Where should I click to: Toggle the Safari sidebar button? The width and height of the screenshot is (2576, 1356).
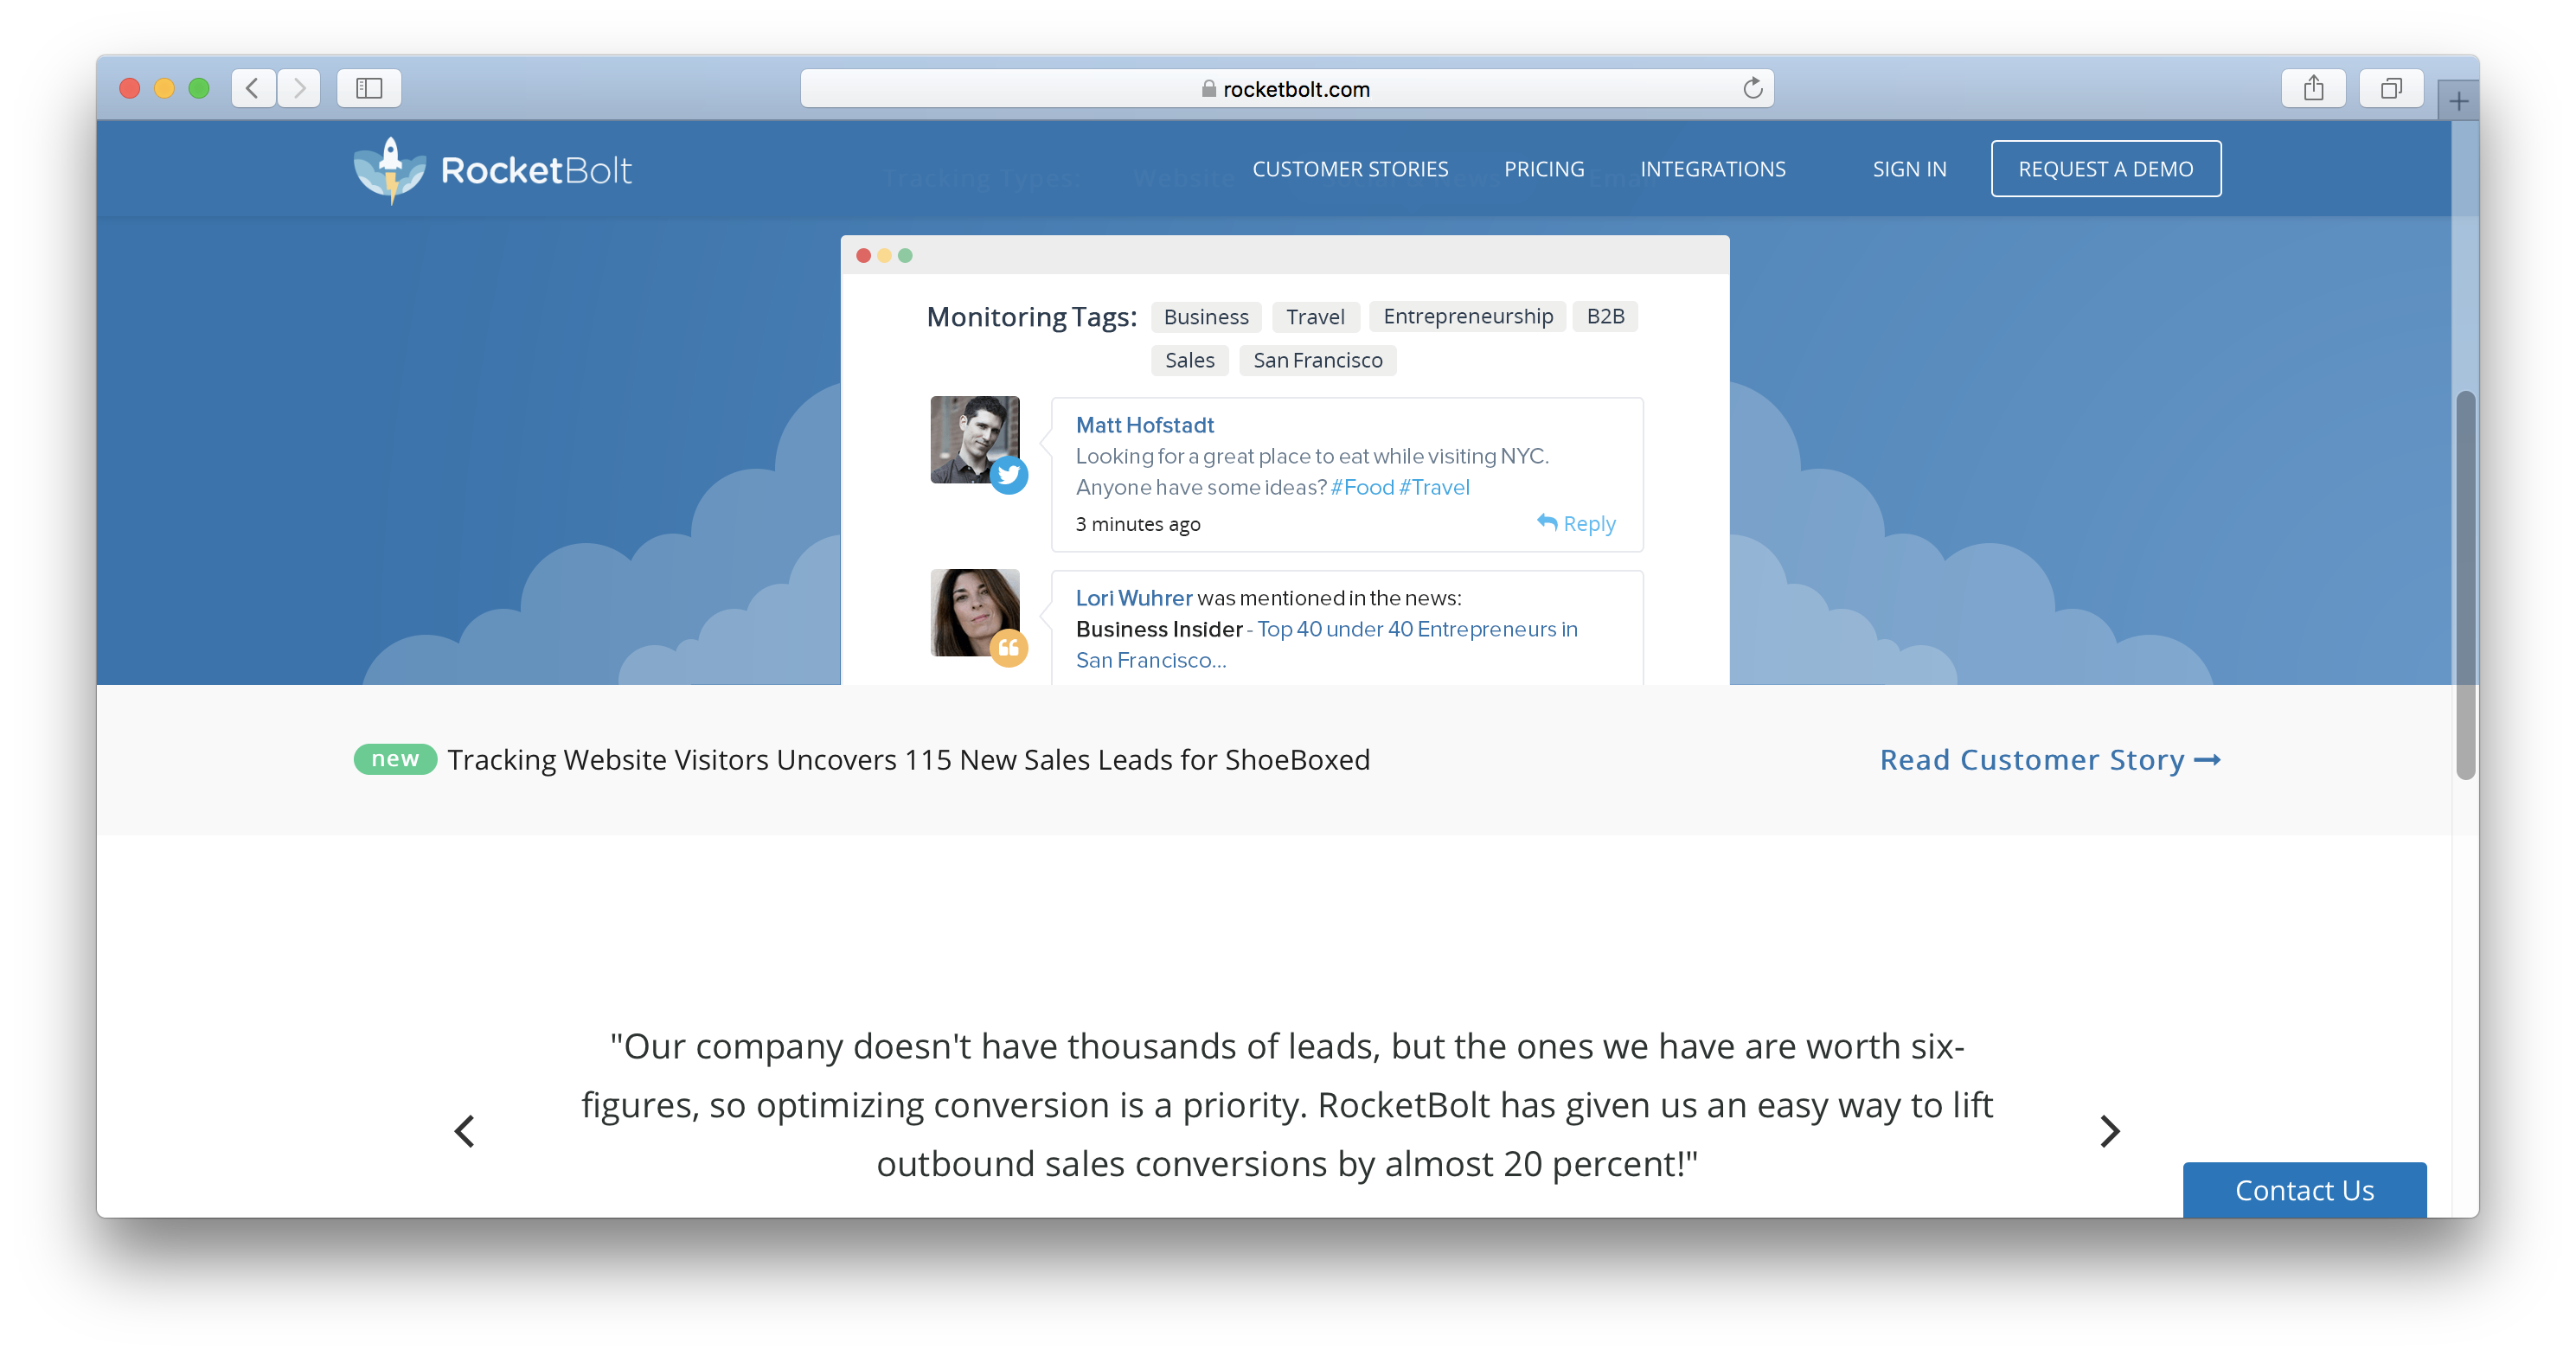pos(369,88)
